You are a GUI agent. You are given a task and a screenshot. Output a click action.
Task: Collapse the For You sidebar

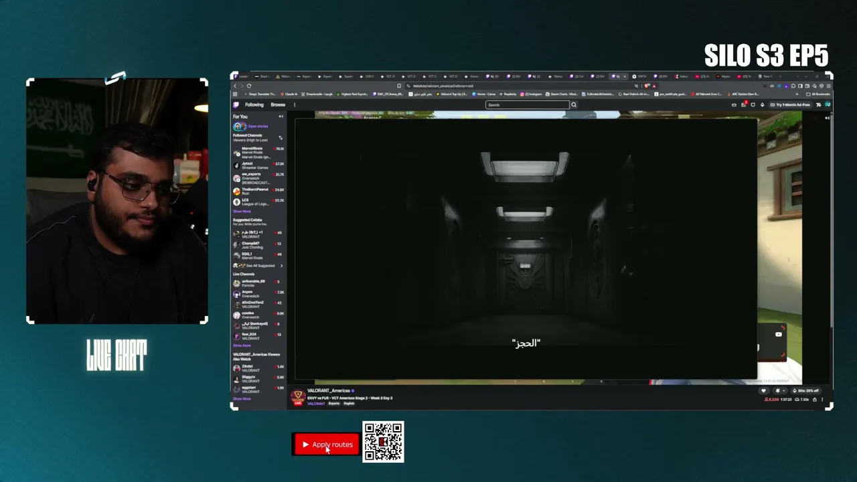pos(281,116)
